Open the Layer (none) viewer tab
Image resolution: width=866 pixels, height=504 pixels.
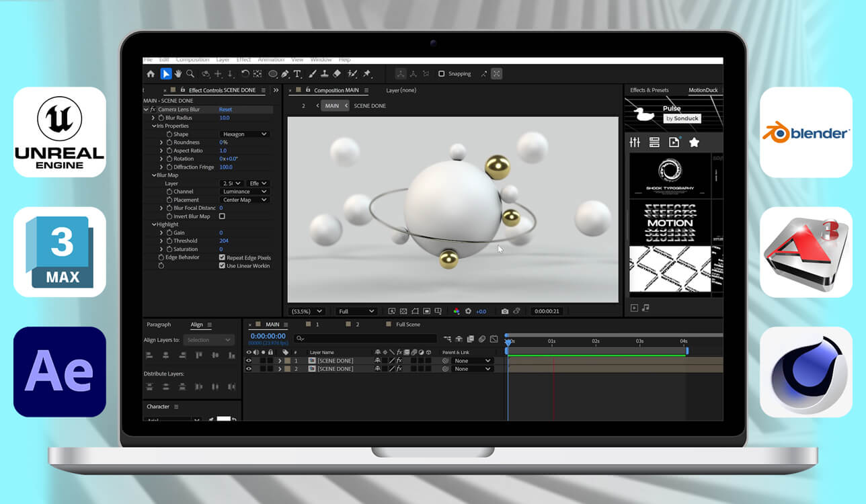click(401, 90)
